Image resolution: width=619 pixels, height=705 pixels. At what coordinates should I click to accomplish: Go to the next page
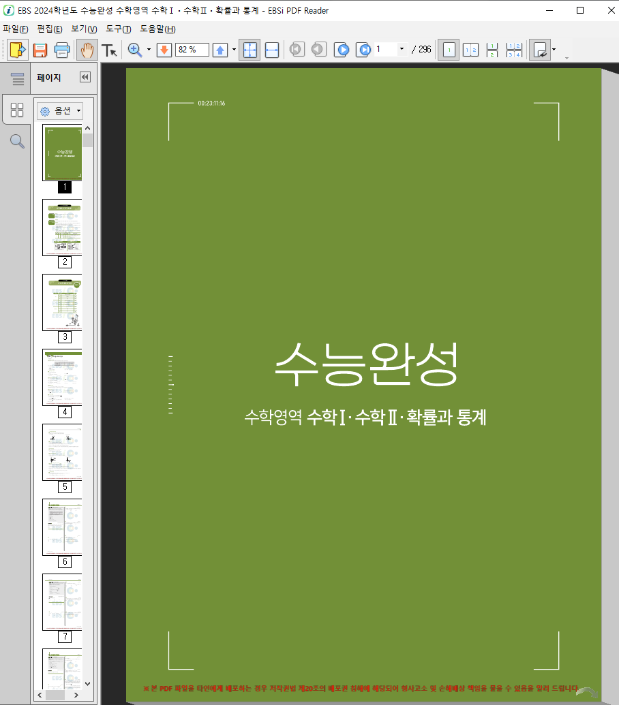342,50
